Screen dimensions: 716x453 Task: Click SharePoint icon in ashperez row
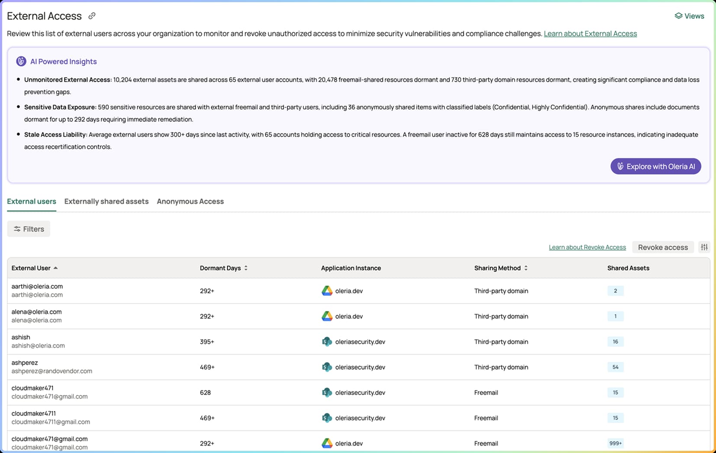click(x=327, y=367)
